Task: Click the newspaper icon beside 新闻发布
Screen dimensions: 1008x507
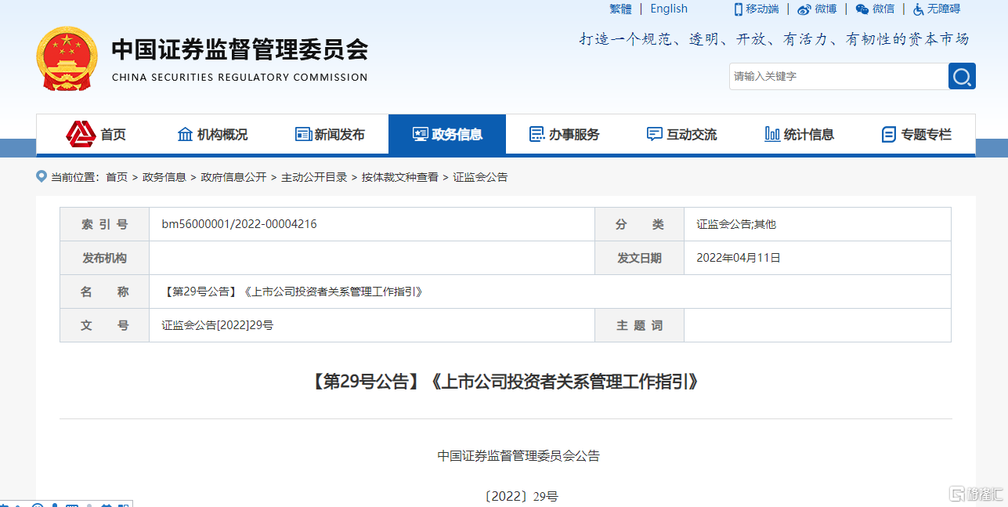Action: (302, 133)
